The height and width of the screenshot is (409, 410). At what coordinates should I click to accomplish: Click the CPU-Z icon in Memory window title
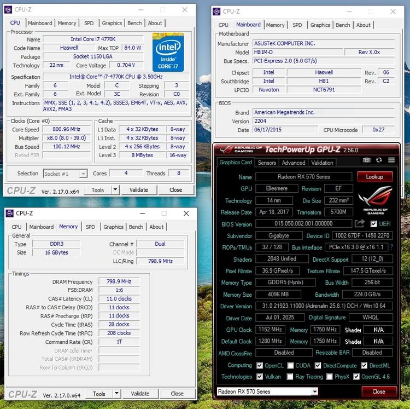pos(10,213)
